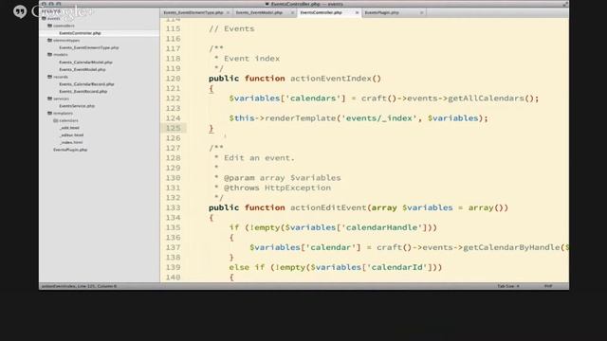607x341 pixels.
Task: Click the opening brace on line 121
Action: [x=211, y=88]
